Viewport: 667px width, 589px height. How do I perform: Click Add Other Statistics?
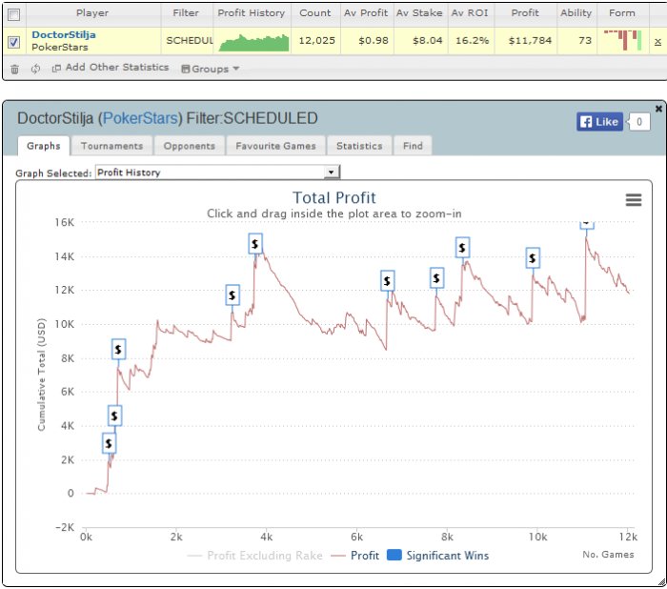coord(111,68)
